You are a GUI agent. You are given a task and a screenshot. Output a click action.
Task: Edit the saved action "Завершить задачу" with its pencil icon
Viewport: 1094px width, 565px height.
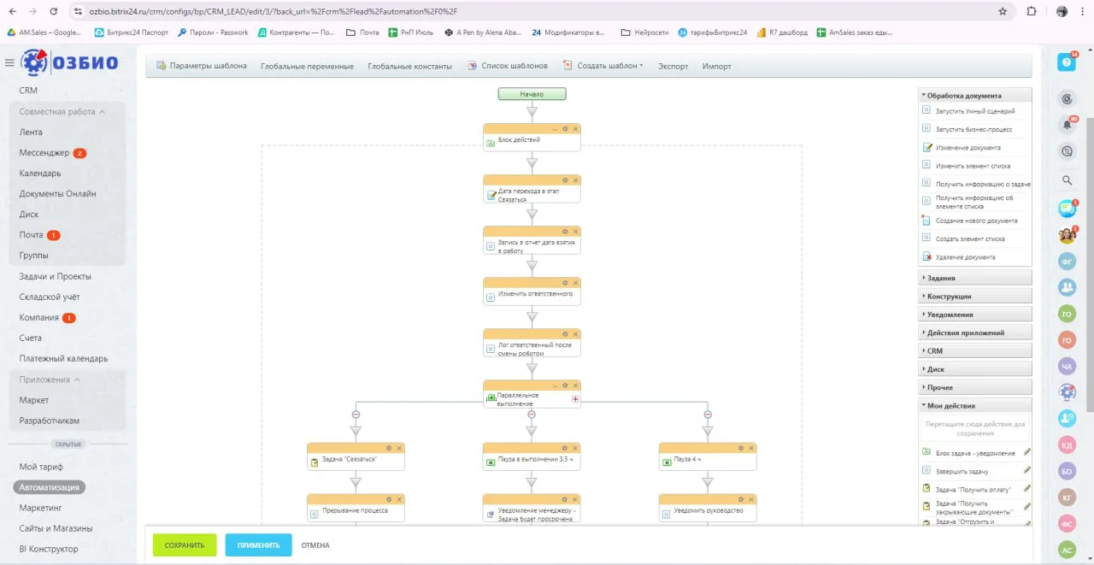[1026, 470]
